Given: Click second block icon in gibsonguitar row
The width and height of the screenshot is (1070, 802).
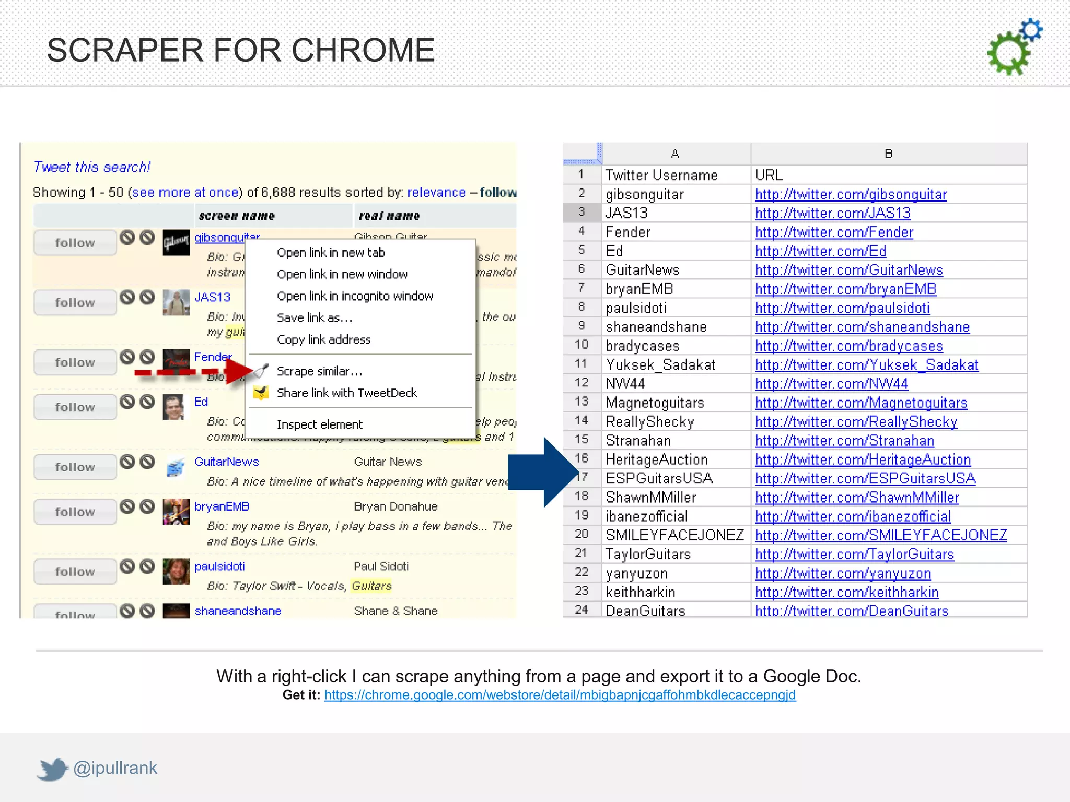Looking at the screenshot, I should (x=147, y=237).
